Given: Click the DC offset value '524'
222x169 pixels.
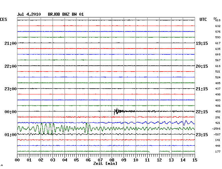Looking at the screenshot, I should click(218, 77).
